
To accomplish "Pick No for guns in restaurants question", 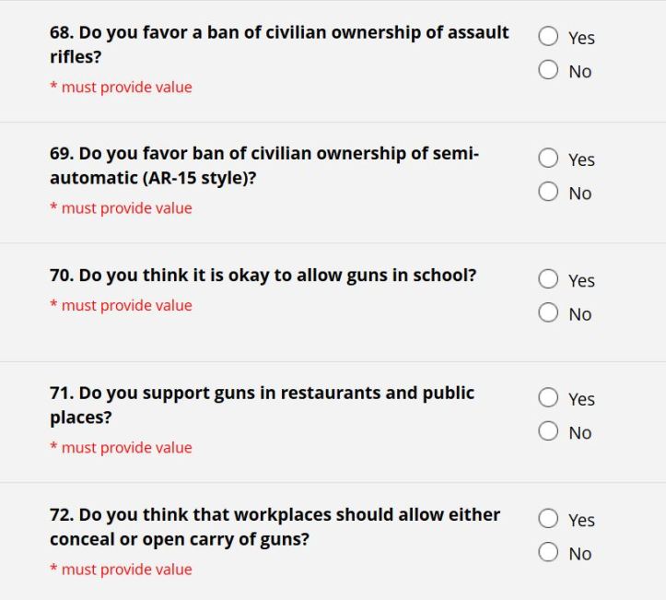I will point(549,431).
